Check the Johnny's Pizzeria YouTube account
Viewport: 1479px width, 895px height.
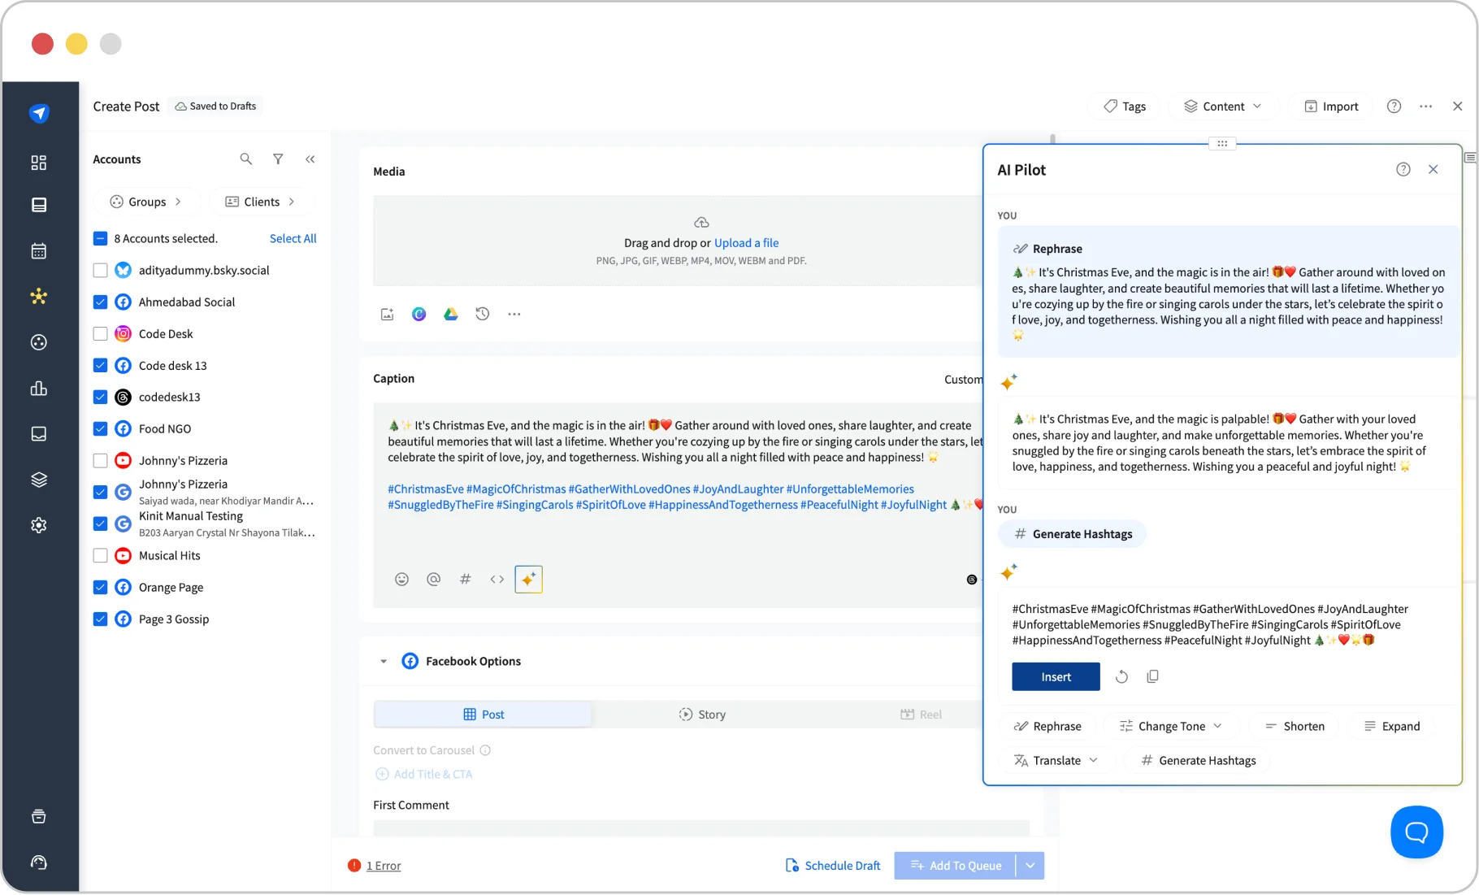100,460
